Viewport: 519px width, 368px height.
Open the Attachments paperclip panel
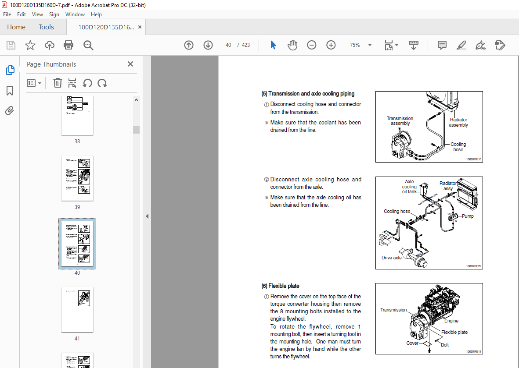click(x=10, y=110)
